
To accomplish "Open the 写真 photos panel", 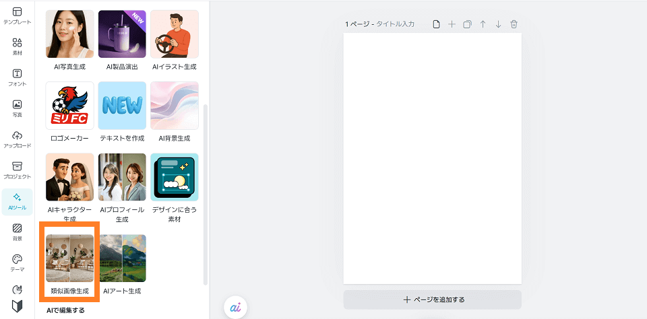I will pos(17,108).
